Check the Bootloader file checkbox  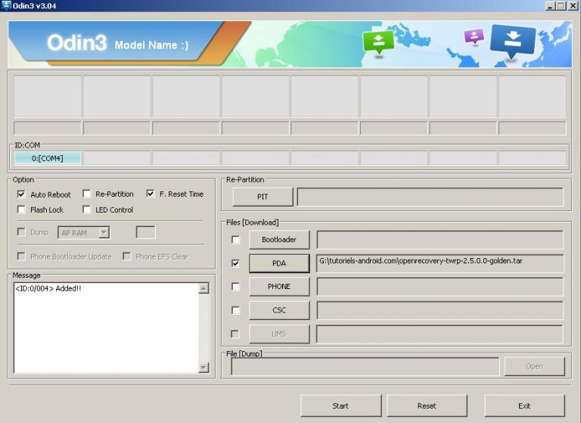point(235,240)
